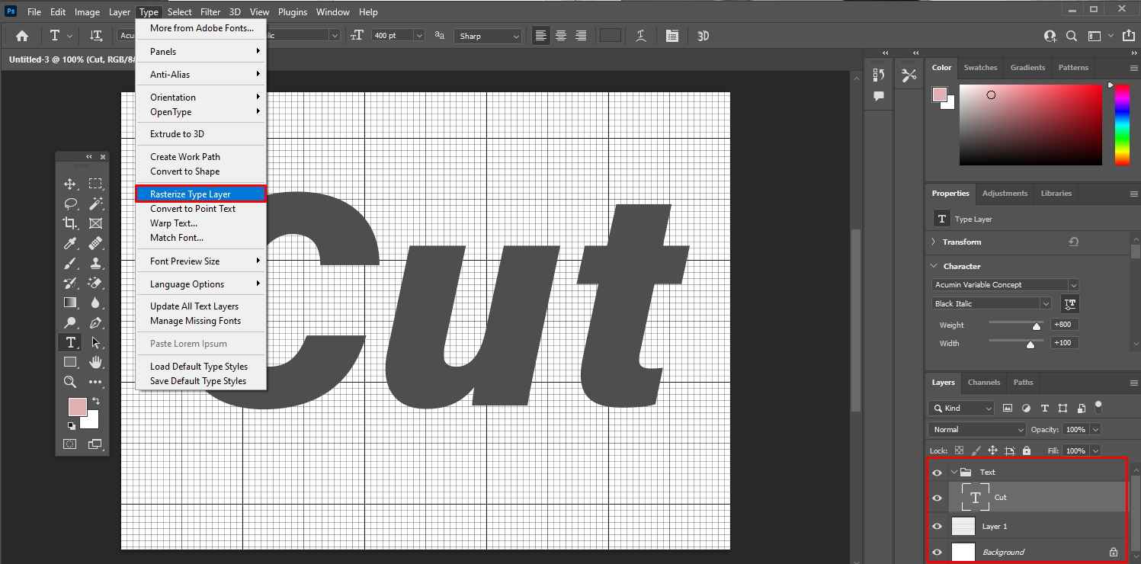Open the Character and Paragraph panels

coord(671,35)
